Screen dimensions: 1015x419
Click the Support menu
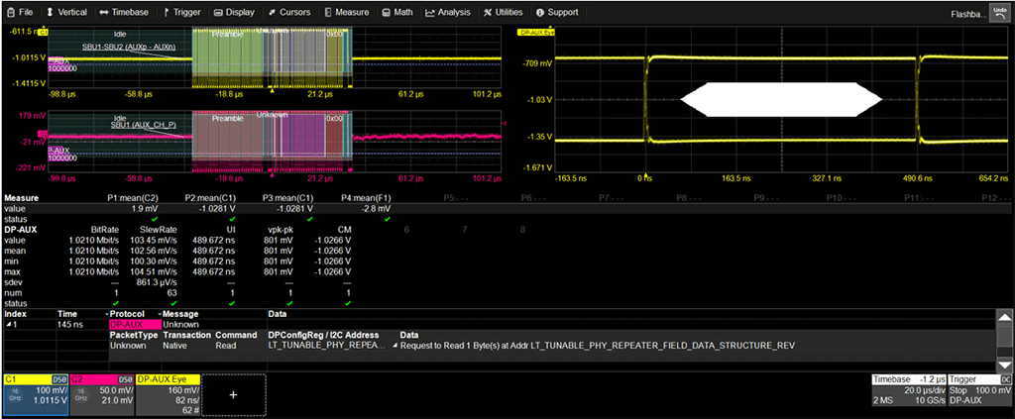point(557,12)
